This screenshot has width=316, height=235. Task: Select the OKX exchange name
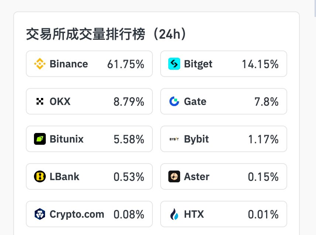60,101
